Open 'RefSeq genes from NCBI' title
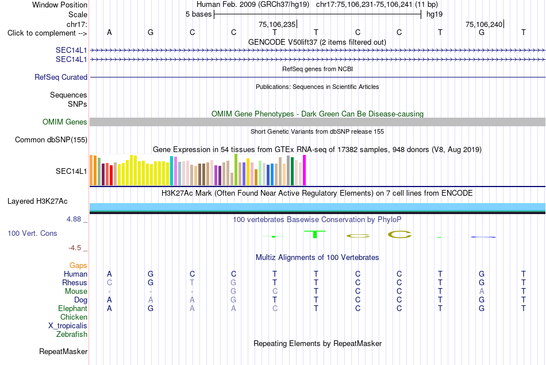Image resolution: width=546 pixels, height=365 pixels. (x=318, y=69)
